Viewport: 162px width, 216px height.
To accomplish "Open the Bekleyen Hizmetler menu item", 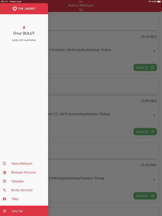I will pyautogui.click(x=24, y=173).
